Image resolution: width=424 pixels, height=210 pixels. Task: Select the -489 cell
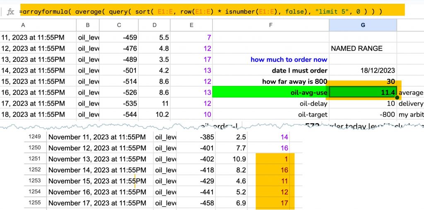coord(119,59)
